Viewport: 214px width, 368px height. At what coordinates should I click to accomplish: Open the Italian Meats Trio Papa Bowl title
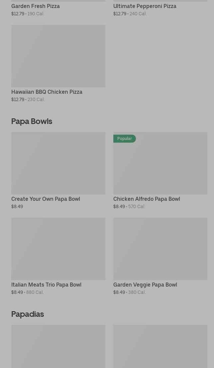[46, 285]
